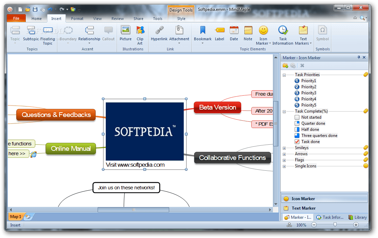The width and height of the screenshot is (378, 238).
Task: Switch to the Task Infor... bottom tab
Action: (330, 217)
